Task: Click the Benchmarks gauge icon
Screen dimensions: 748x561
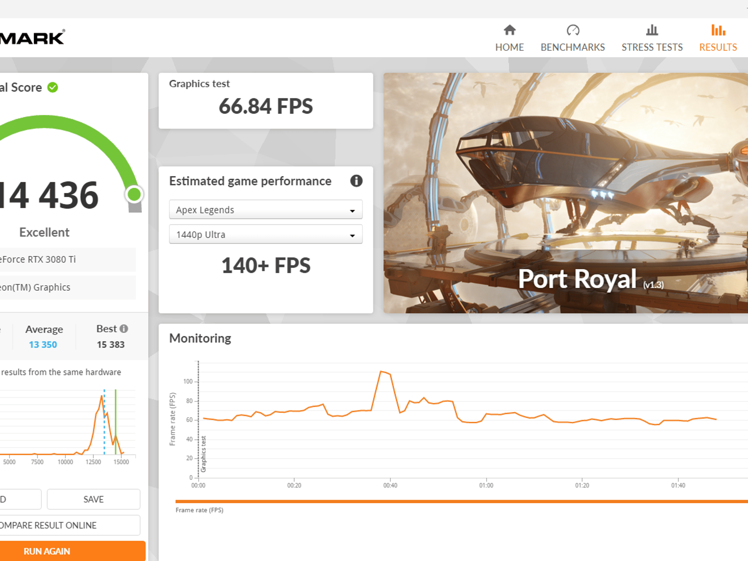Action: pyautogui.click(x=573, y=30)
